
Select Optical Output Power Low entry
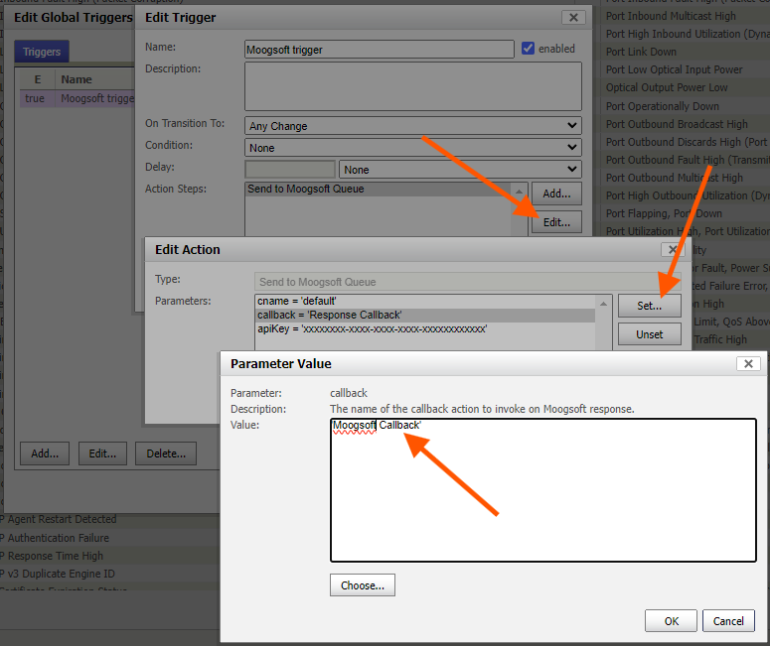point(667,87)
